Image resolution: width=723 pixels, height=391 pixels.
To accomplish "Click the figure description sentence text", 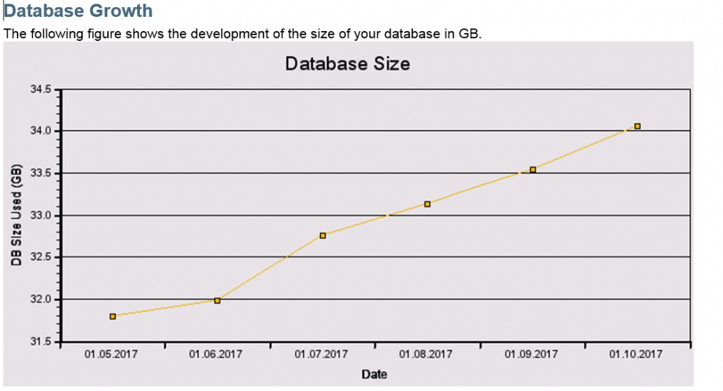I will [x=243, y=34].
